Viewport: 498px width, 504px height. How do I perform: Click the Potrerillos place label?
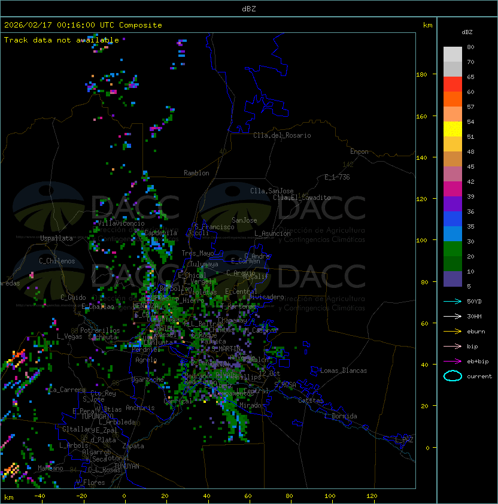pyautogui.click(x=100, y=331)
